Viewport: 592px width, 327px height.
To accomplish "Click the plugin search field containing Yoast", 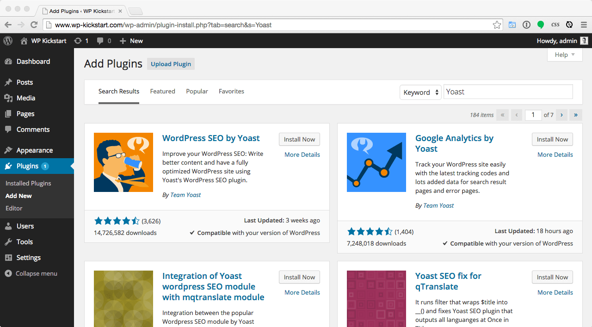I will pos(508,92).
